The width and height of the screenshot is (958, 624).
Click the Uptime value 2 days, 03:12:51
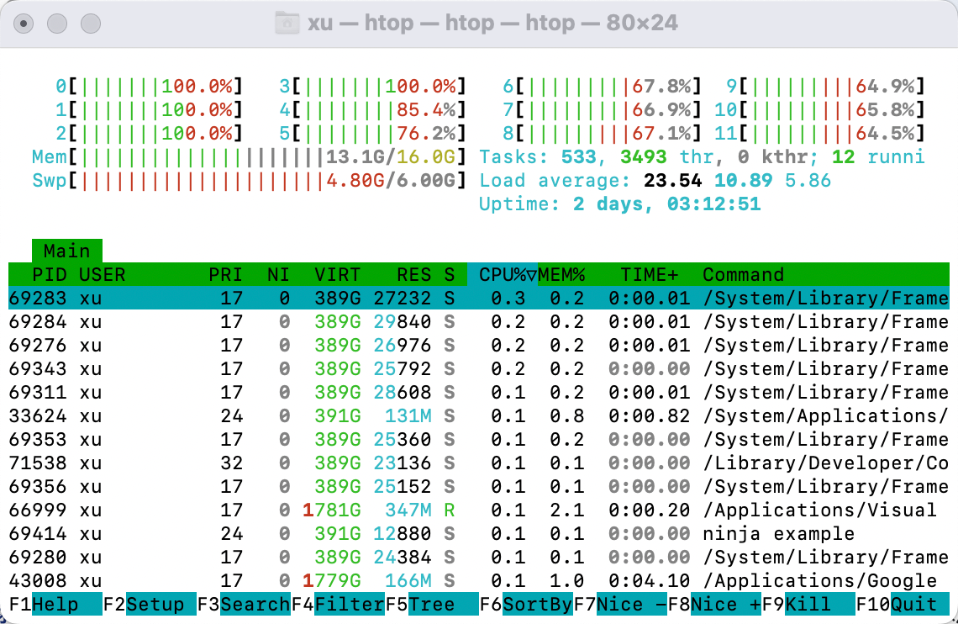tap(667, 204)
